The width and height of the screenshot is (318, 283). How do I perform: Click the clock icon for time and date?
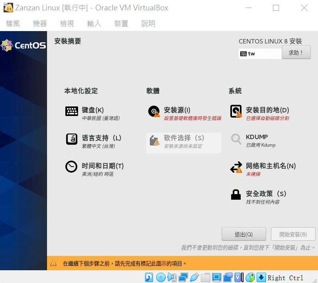tap(71, 167)
